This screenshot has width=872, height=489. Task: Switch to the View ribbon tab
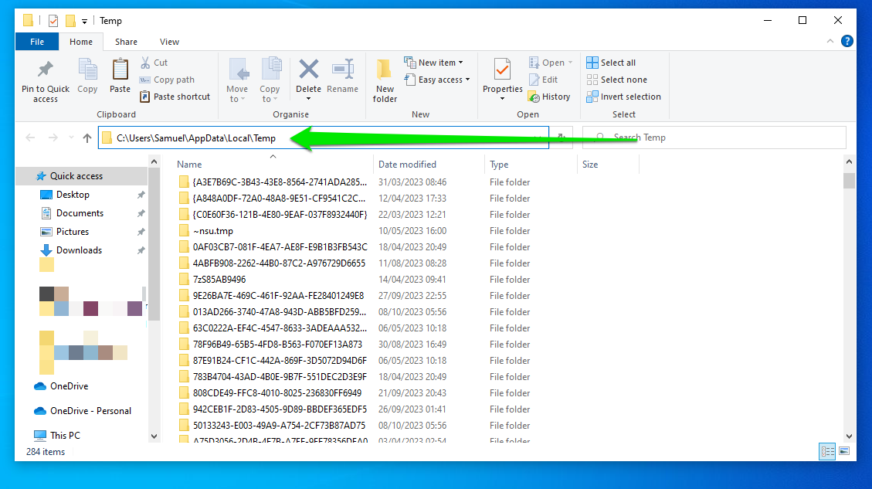coord(169,42)
